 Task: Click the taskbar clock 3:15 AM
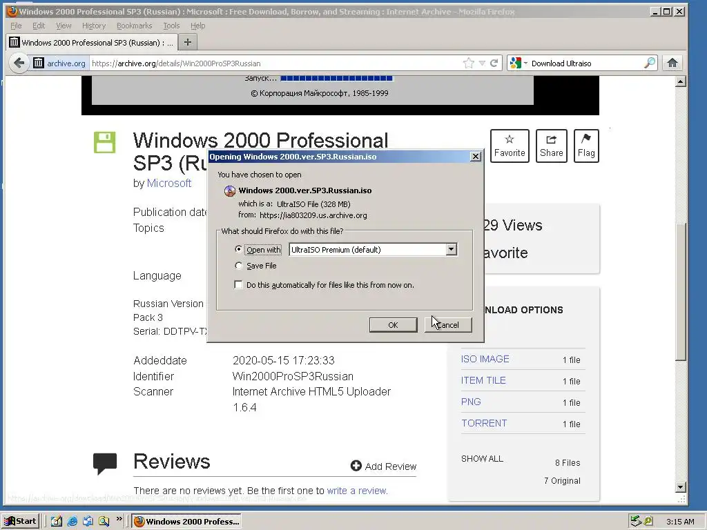[680, 522]
